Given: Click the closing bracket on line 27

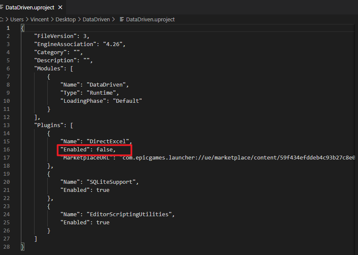Looking at the screenshot, I should point(36,238).
